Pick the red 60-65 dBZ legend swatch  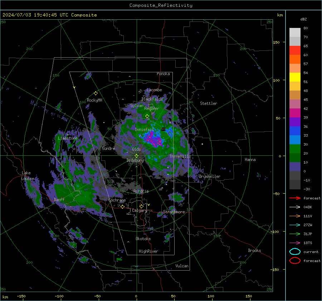tap(295, 50)
